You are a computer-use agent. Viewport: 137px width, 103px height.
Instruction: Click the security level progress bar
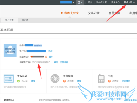tap(37, 57)
